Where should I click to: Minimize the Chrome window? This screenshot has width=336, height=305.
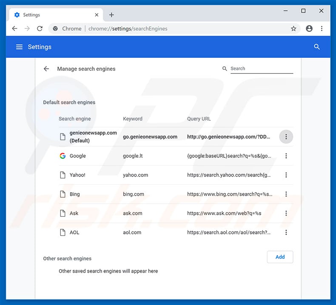tap(285, 11)
